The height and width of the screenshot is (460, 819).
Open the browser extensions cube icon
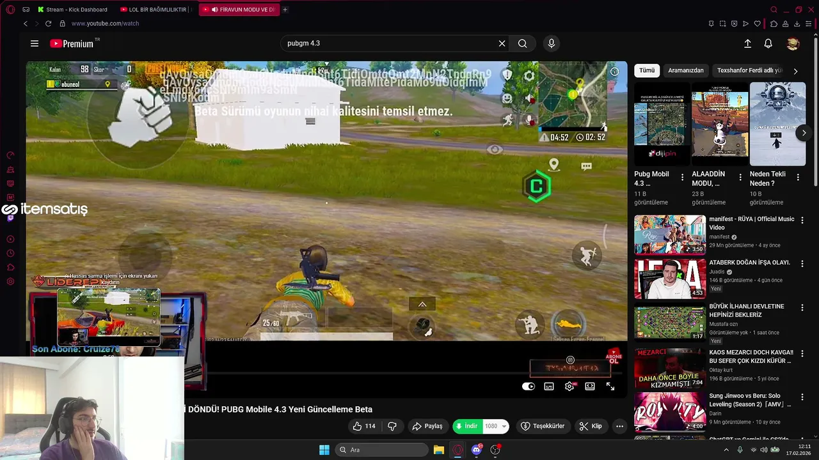pyautogui.click(x=774, y=24)
